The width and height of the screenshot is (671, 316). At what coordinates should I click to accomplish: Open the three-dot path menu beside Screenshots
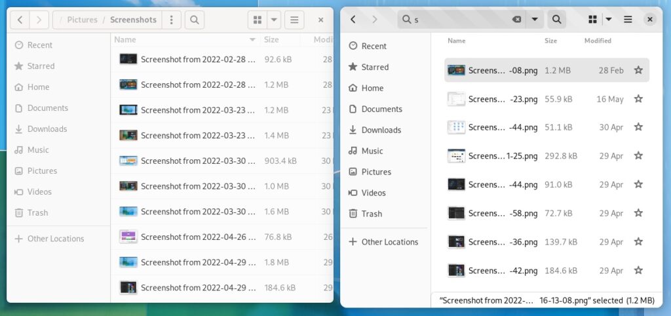(171, 20)
